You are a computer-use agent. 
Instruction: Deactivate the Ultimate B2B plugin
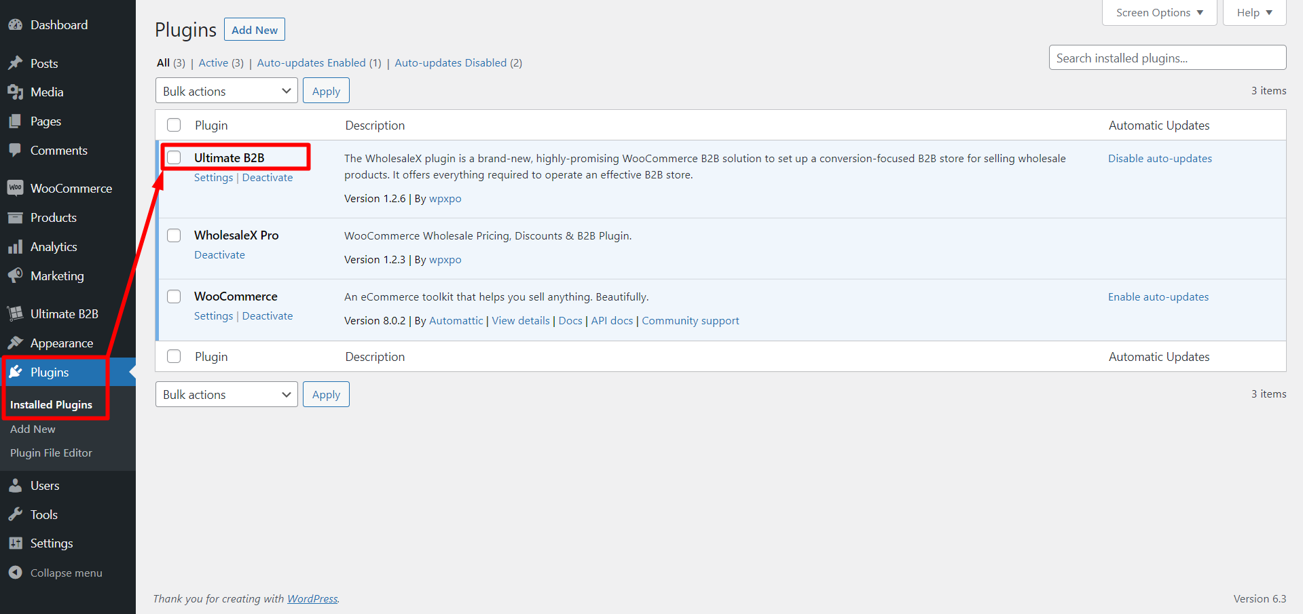pyautogui.click(x=268, y=178)
